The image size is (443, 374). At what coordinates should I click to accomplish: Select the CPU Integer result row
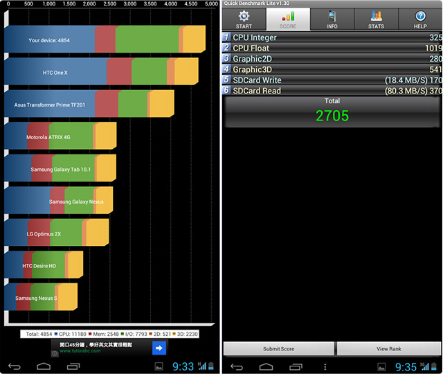(x=332, y=37)
